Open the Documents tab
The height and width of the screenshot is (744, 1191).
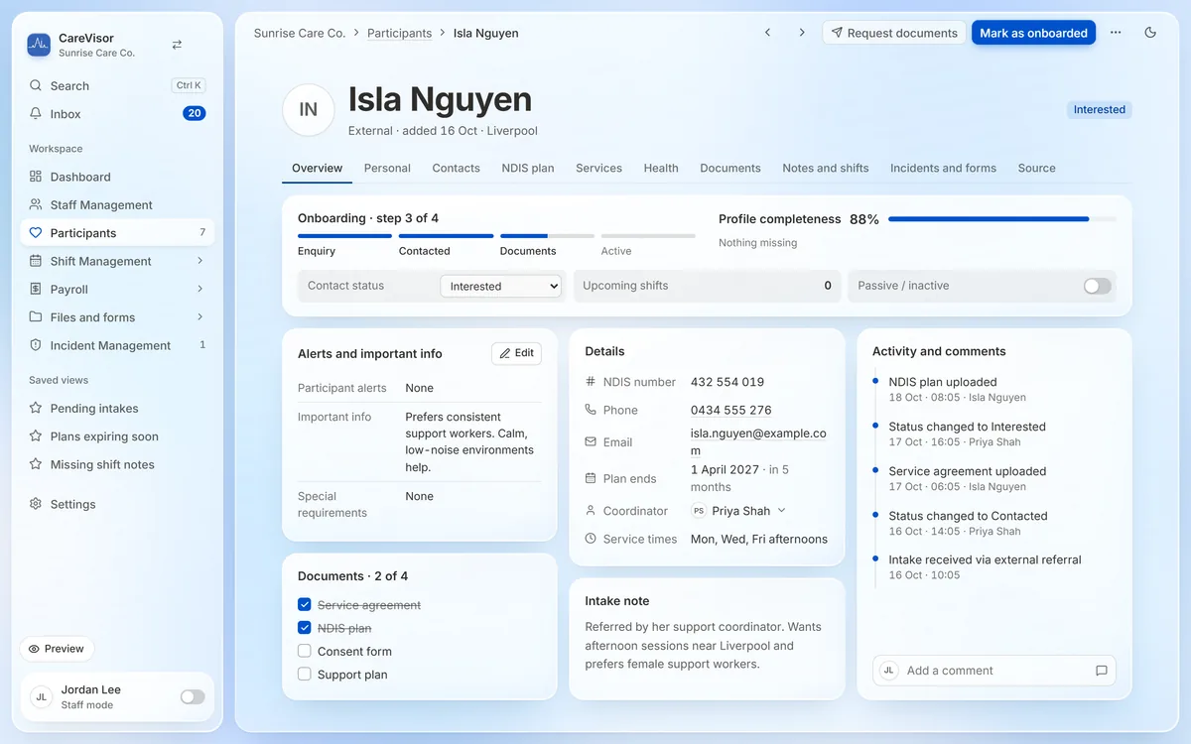point(730,168)
